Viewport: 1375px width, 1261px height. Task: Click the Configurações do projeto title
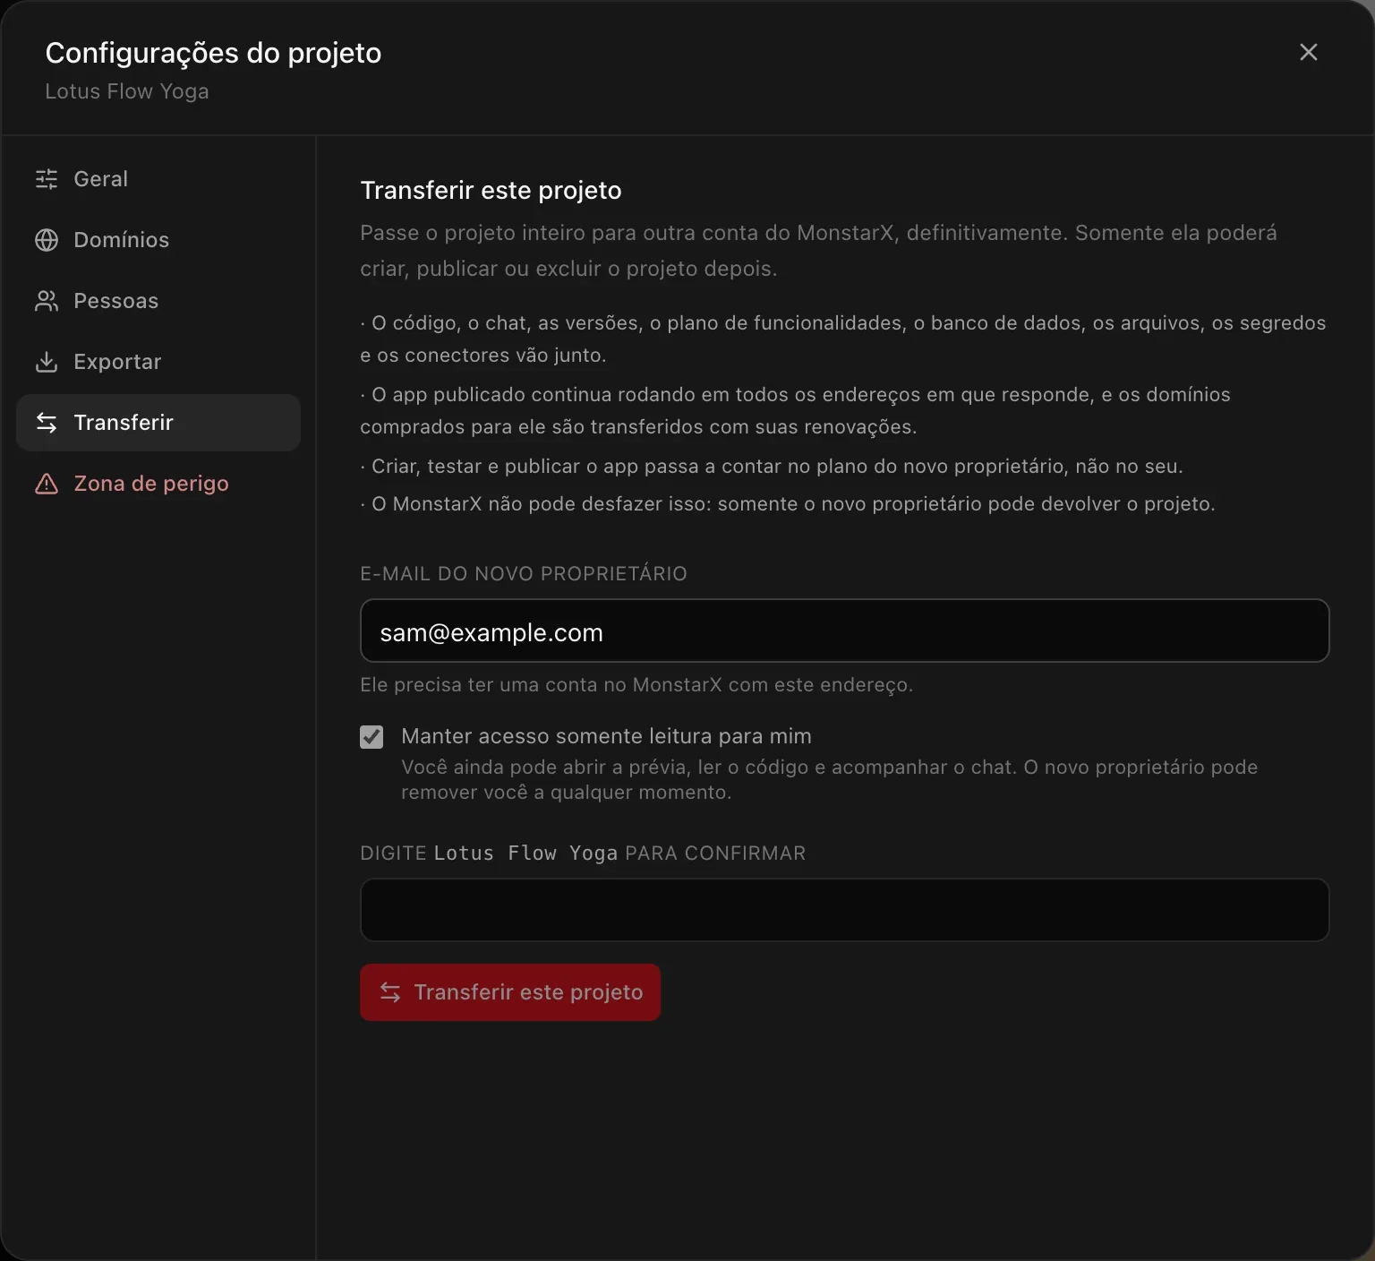coord(213,54)
